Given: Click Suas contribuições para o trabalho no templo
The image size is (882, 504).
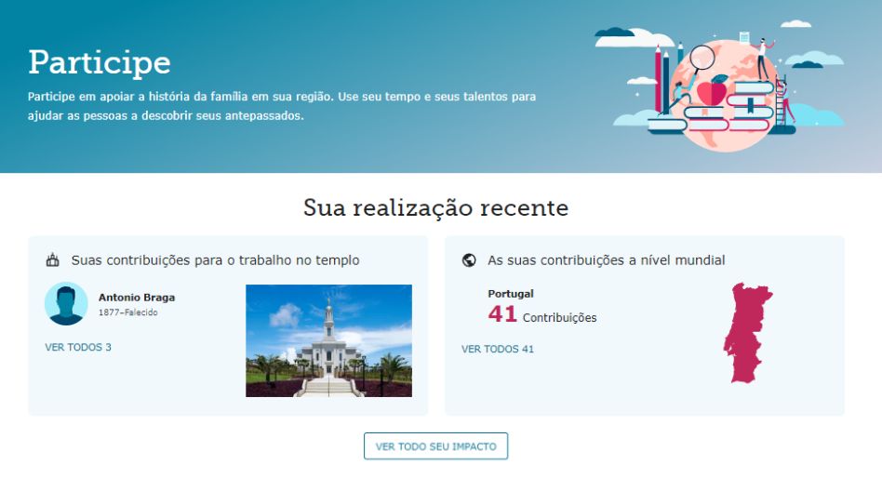Looking at the screenshot, I should click(x=216, y=259).
